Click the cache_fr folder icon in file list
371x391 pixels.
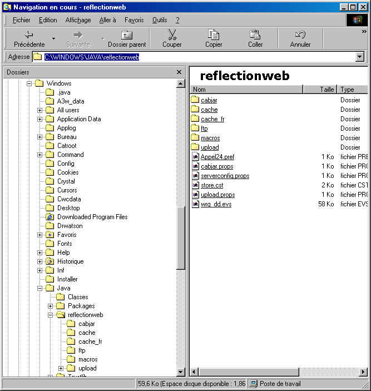click(x=195, y=118)
